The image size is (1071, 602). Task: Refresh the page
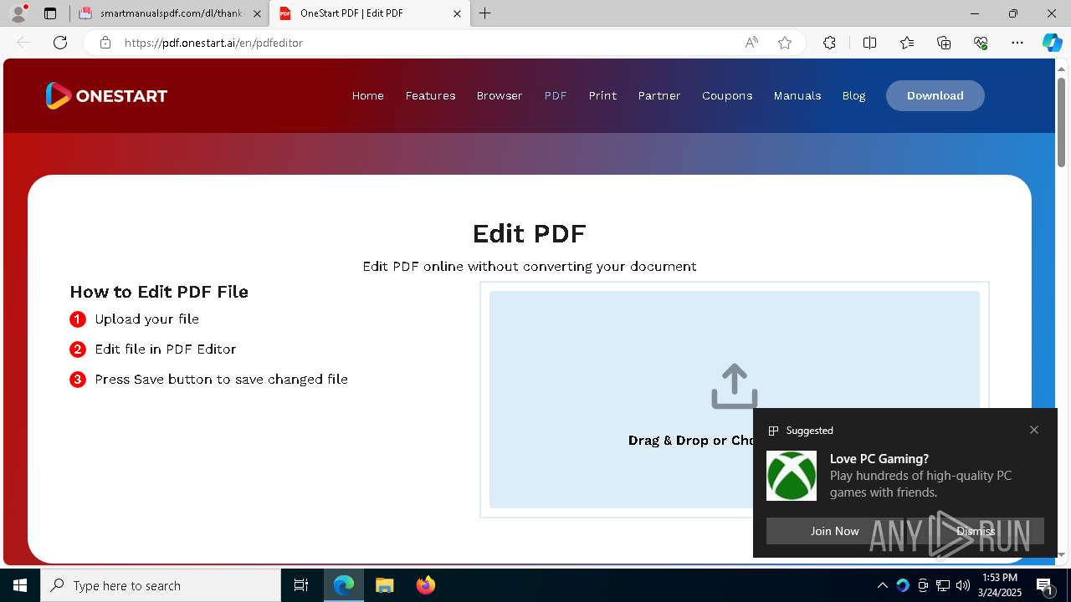(x=60, y=43)
